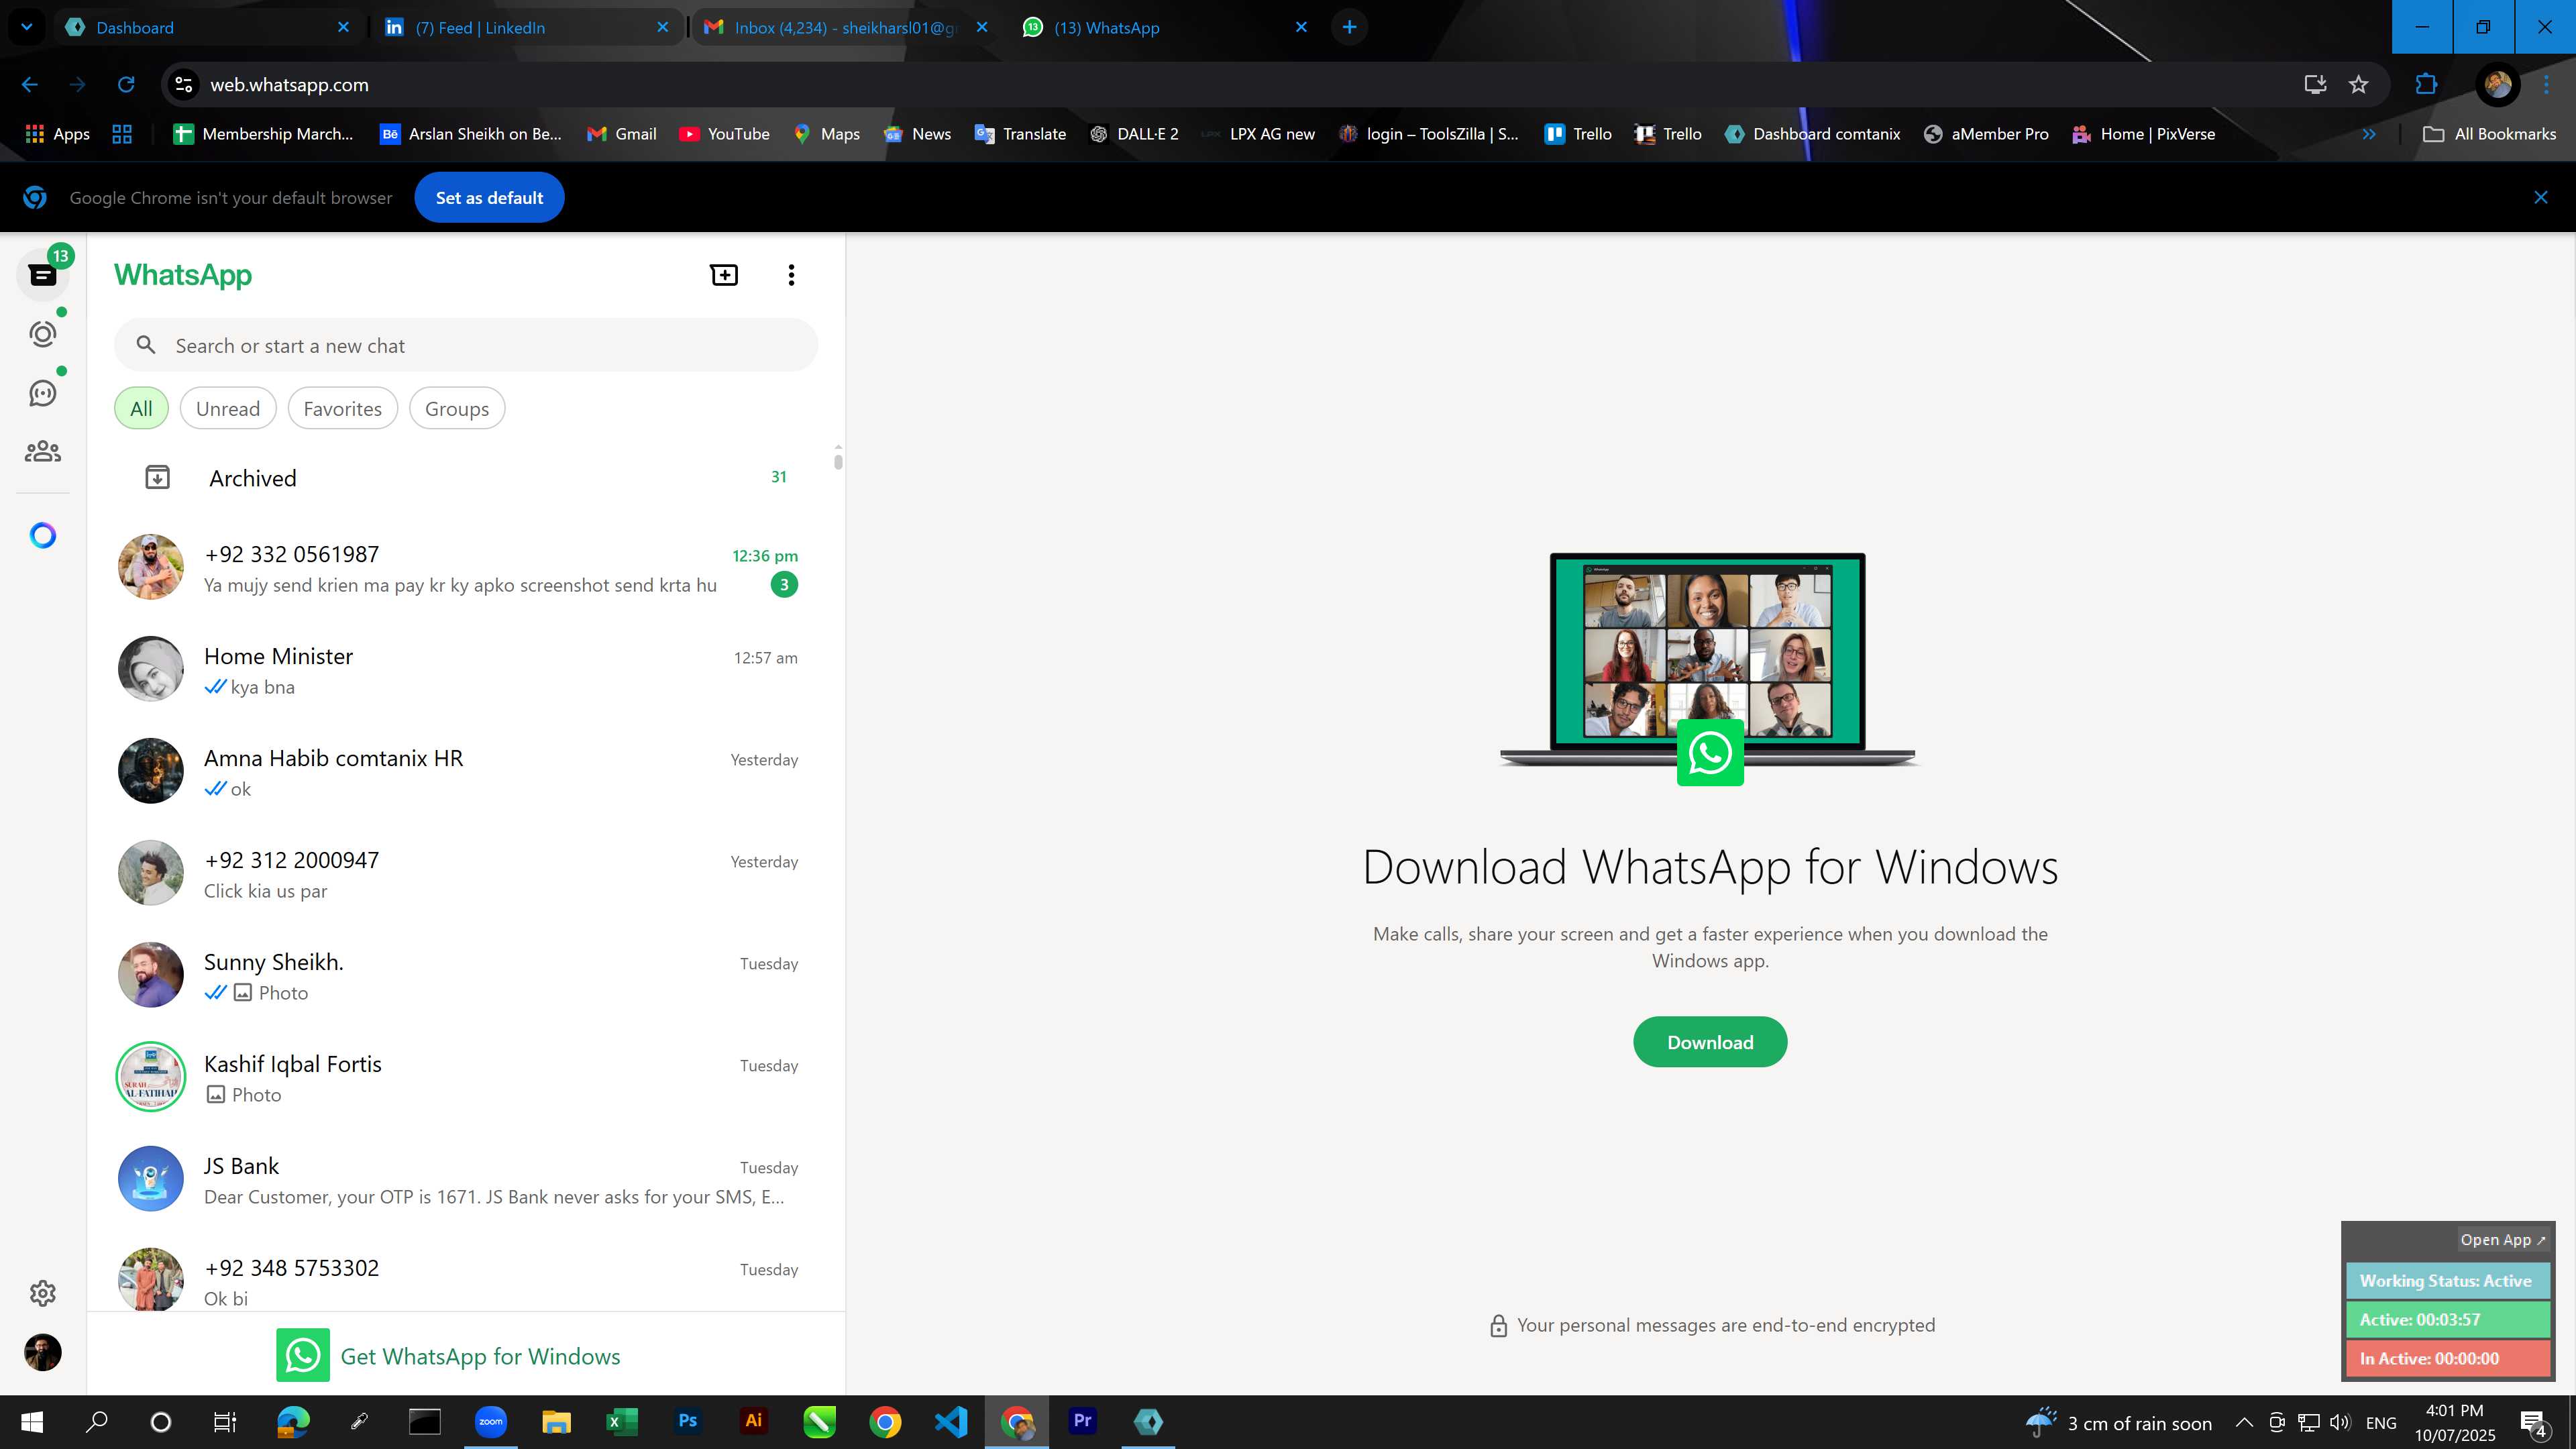This screenshot has width=2576, height=1449.
Task: Open Chrome profile avatar
Action: pos(2497,85)
